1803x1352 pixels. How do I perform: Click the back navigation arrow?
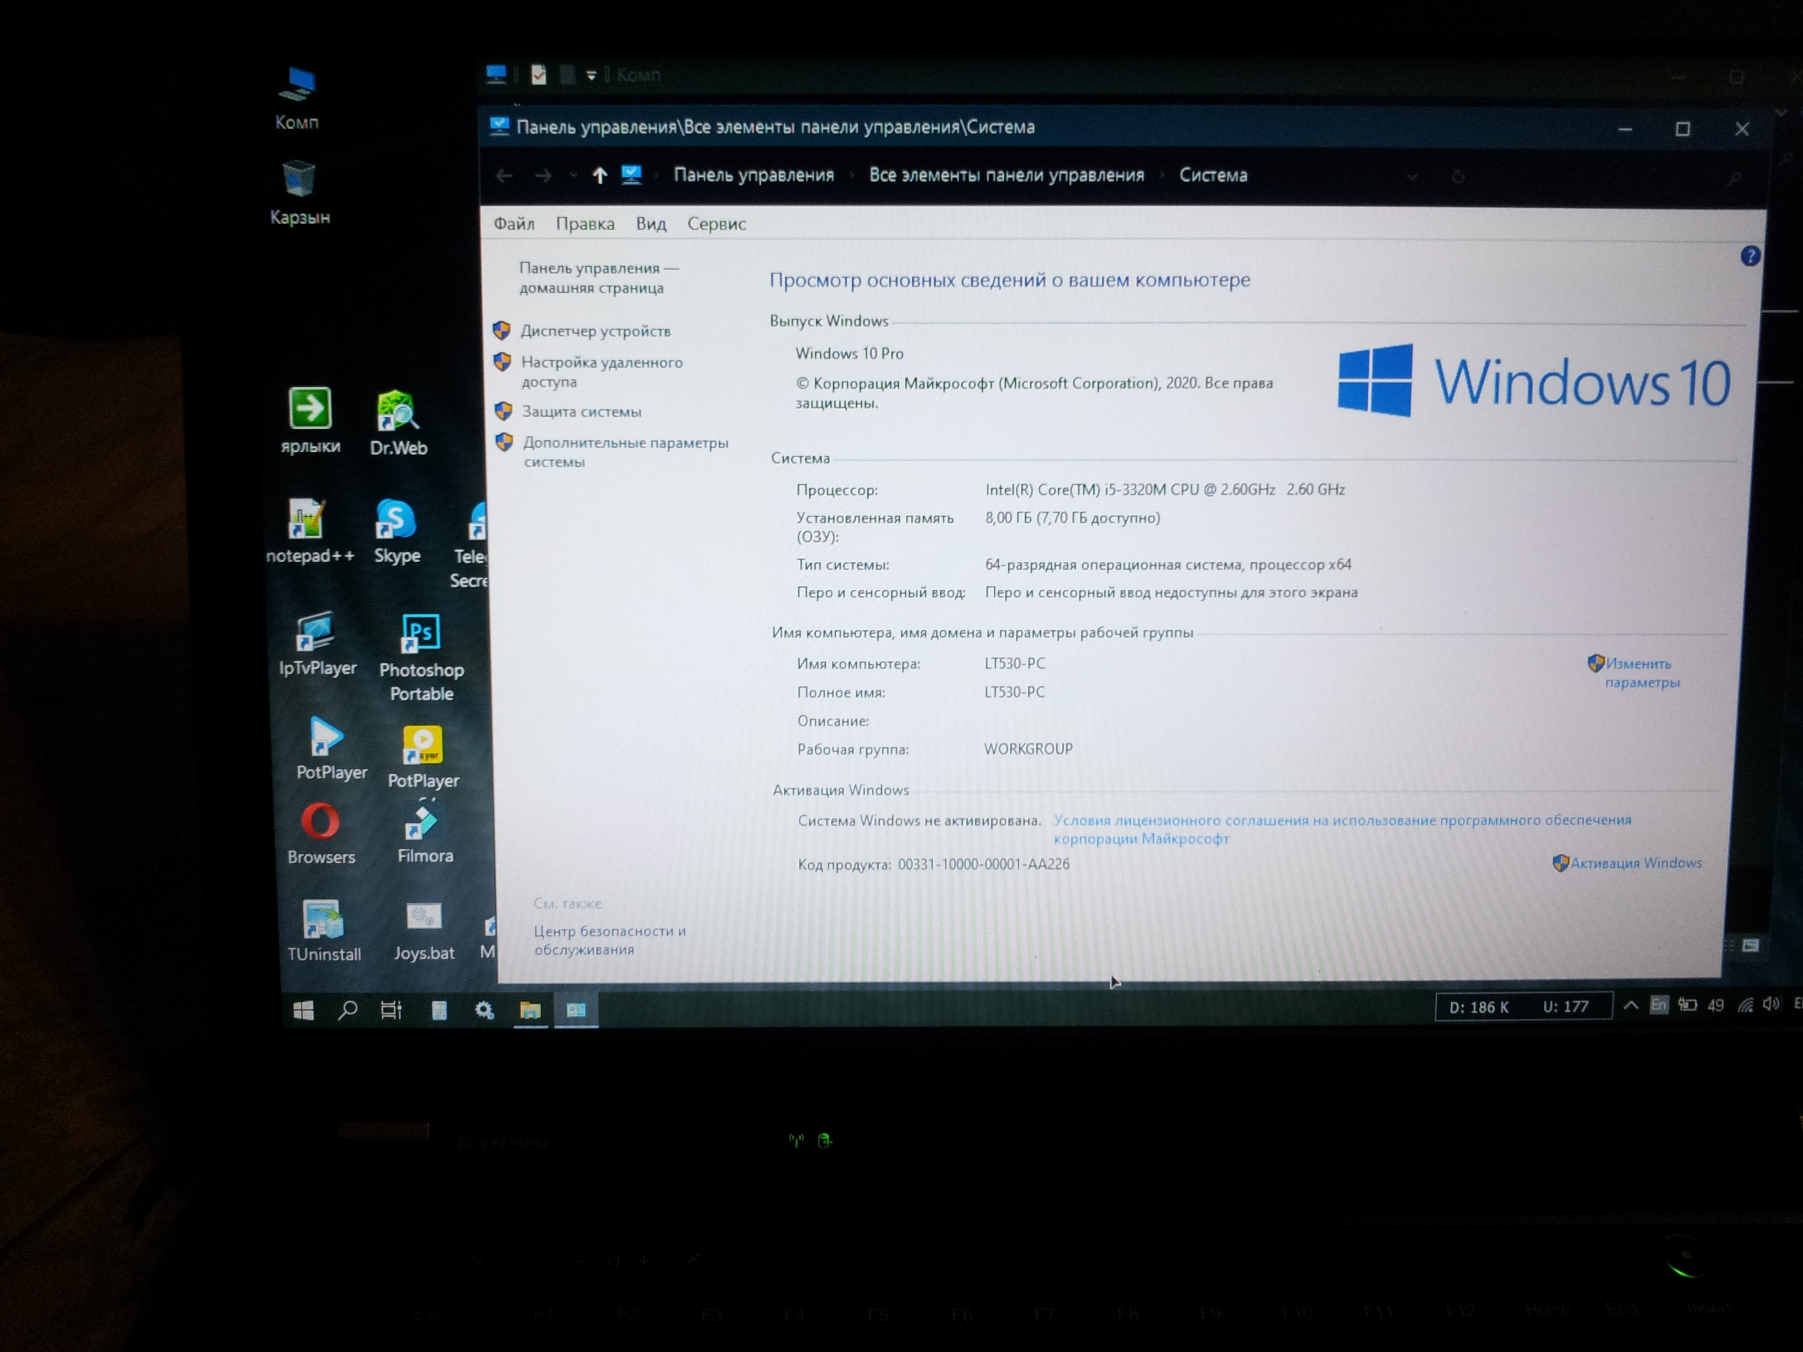tap(504, 175)
